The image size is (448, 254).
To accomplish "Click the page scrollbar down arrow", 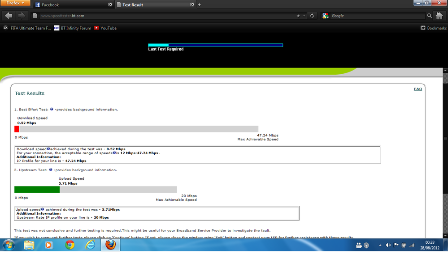I will tap(445, 236).
